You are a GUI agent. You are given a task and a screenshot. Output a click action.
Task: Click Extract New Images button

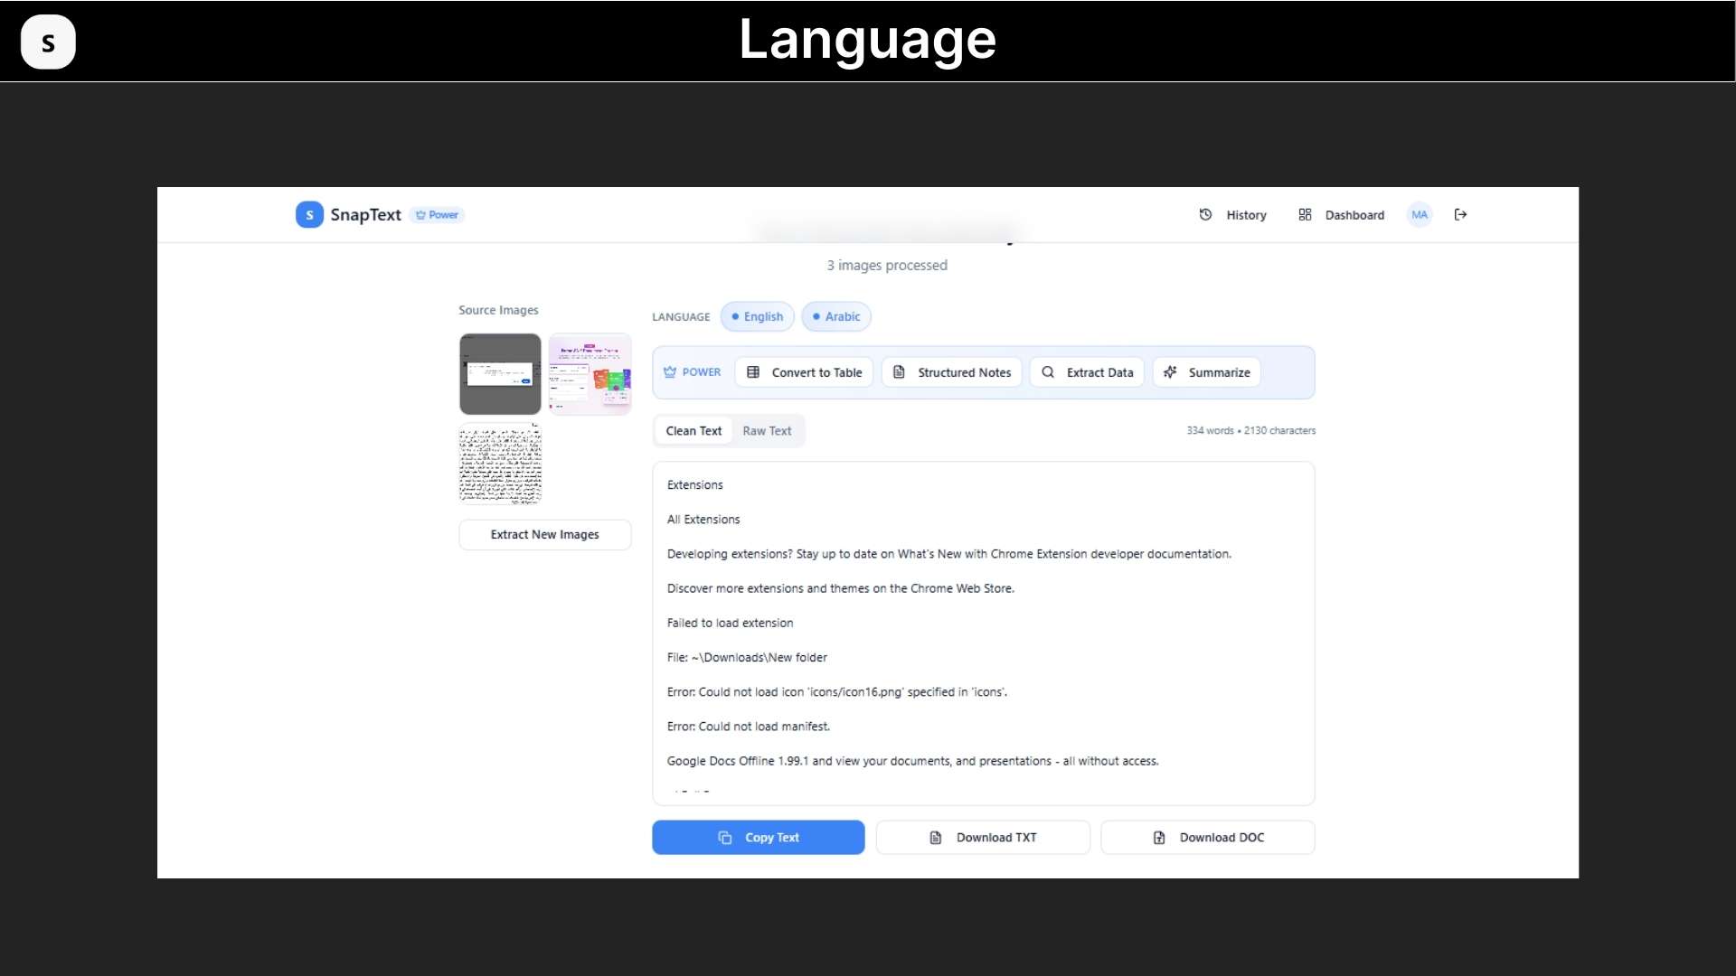point(544,535)
